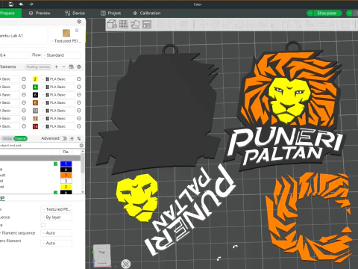Viewport: 358px width, 269px height.
Task: Click the textured PEI plate thumbnail
Action: point(66,33)
